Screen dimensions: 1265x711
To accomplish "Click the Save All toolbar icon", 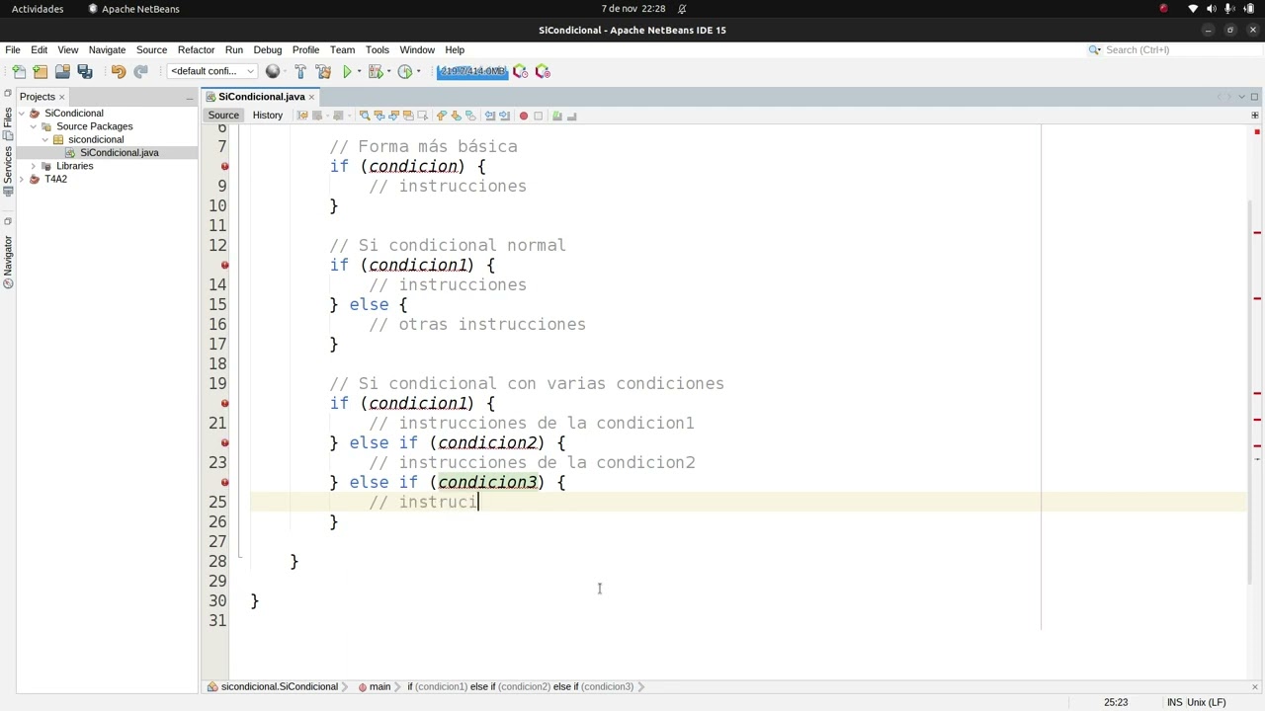I will (85, 71).
